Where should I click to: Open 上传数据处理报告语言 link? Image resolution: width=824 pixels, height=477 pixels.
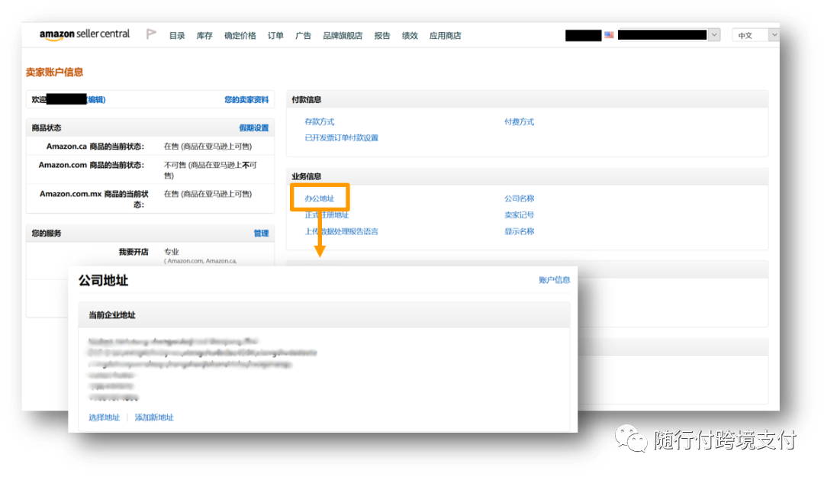342,231
